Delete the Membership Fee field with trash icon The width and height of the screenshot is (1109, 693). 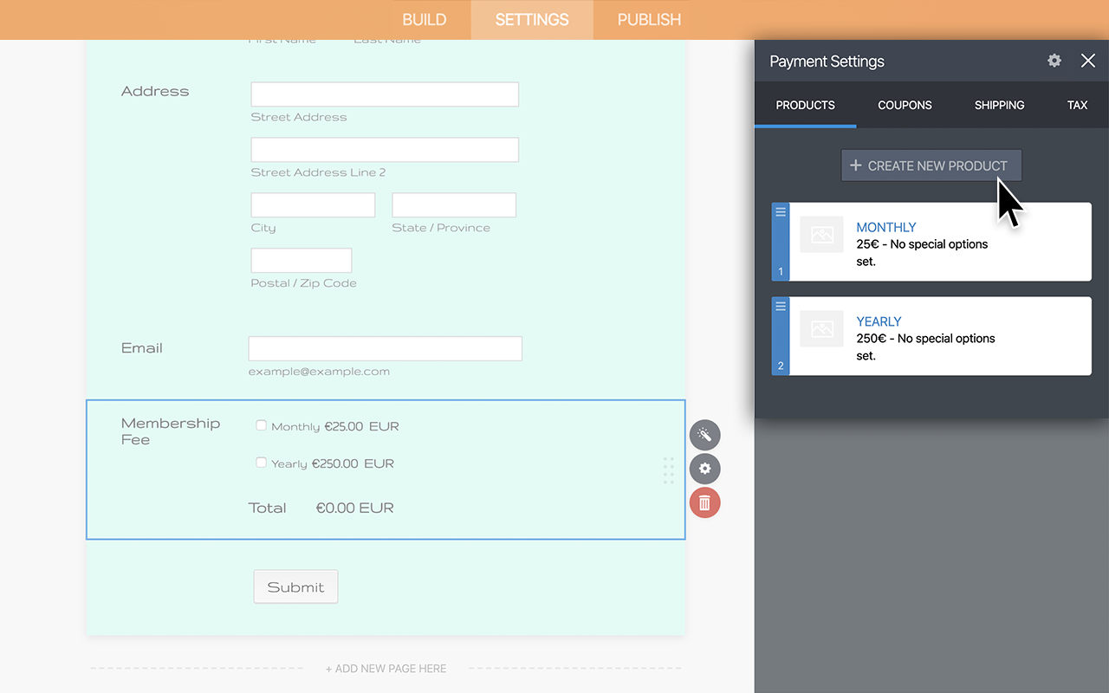tap(704, 502)
